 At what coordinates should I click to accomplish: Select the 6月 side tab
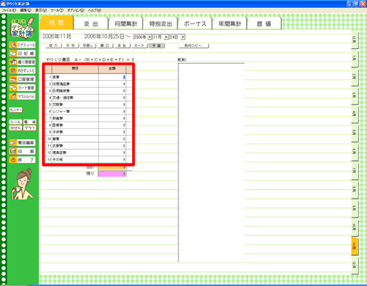[355, 152]
